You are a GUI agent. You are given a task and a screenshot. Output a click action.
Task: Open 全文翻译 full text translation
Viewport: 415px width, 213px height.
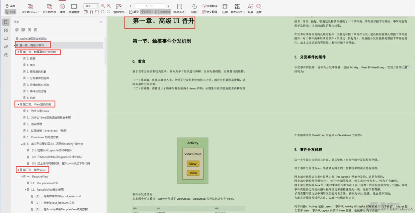210,12
